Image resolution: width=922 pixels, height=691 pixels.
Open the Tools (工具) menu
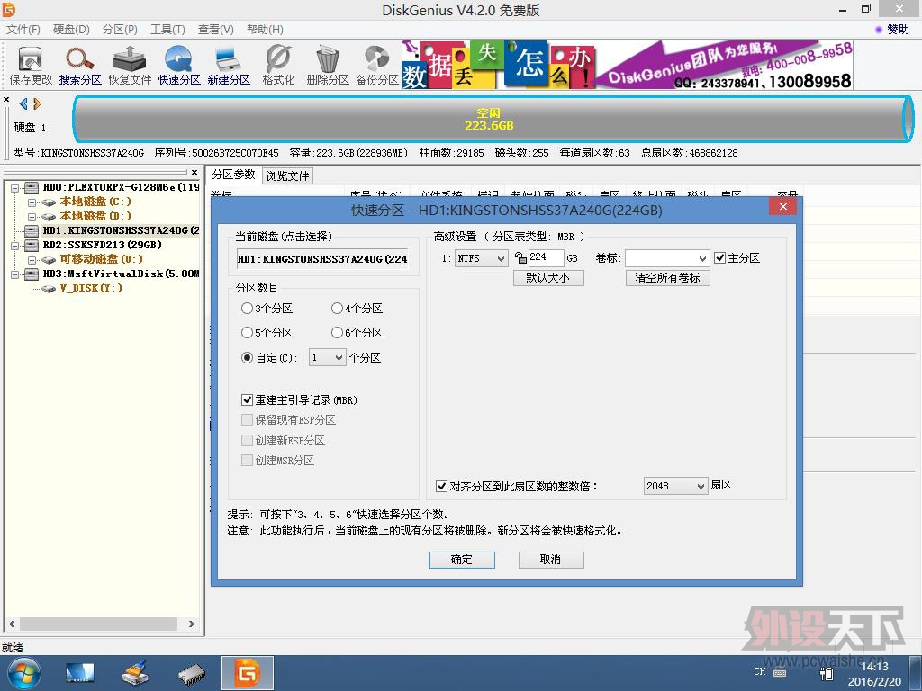[x=167, y=30]
